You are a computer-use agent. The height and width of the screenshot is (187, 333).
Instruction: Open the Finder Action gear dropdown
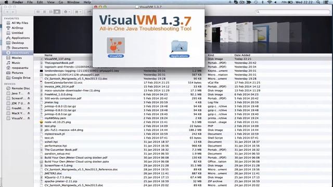coord(67,12)
